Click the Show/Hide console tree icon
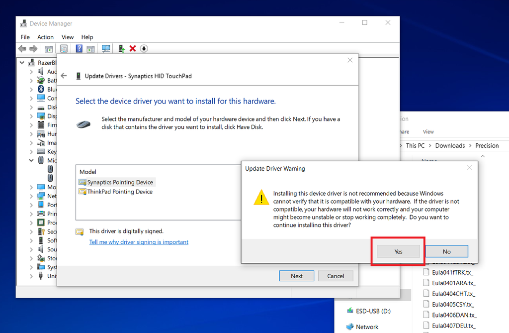 [x=48, y=48]
